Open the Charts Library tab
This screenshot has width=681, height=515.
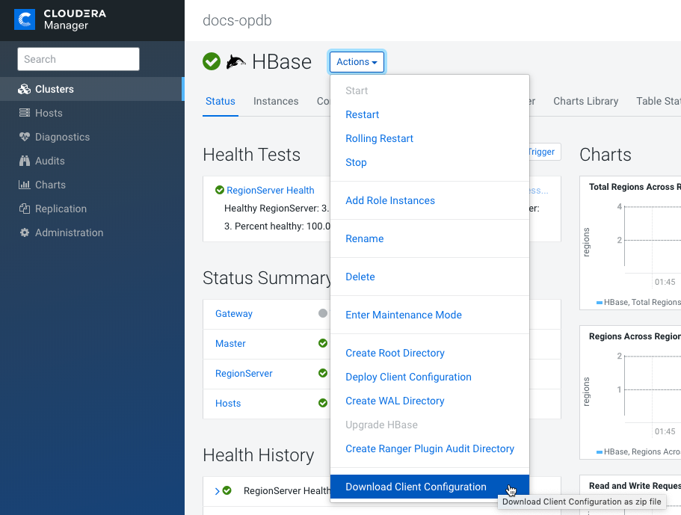coord(585,101)
